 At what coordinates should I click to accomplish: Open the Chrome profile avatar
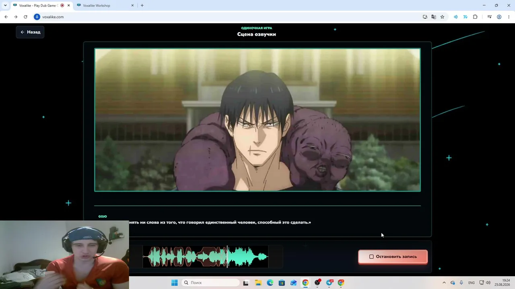point(499,17)
